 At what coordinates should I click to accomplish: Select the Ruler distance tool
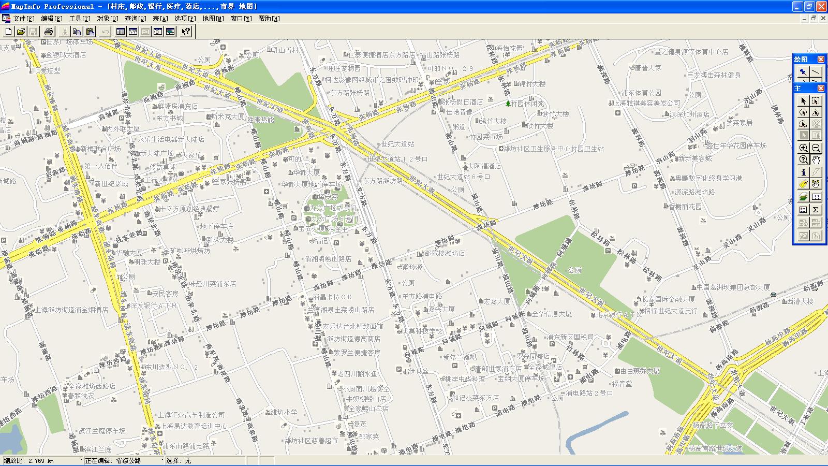click(816, 197)
